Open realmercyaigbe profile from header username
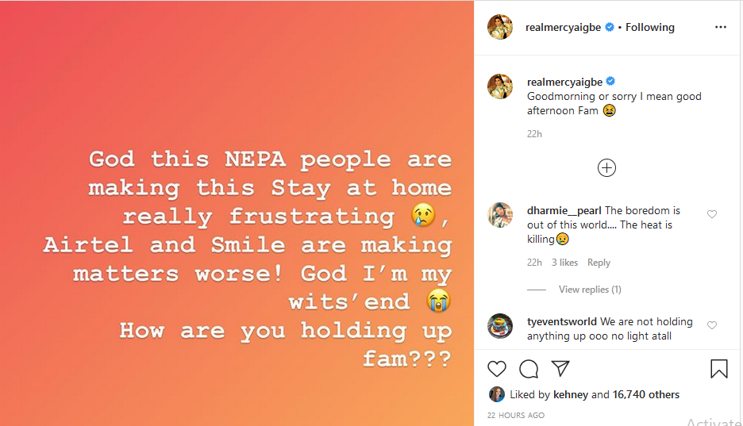This screenshot has width=743, height=426. click(x=563, y=27)
